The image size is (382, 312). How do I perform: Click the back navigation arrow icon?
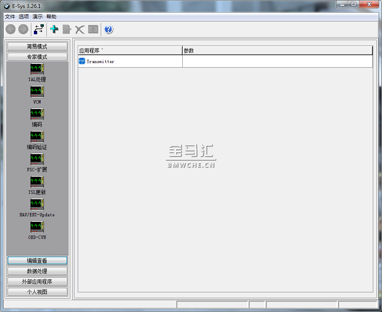[10, 30]
